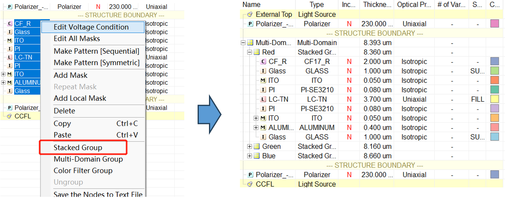505x198 pixels.
Task: Choose Stacked Group from context menu
Action: (x=78, y=148)
